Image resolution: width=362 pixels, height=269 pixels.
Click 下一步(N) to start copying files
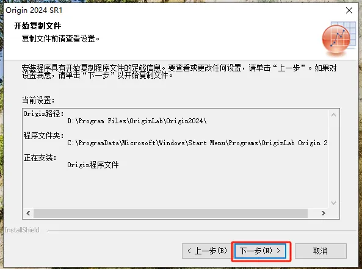pos(260,251)
